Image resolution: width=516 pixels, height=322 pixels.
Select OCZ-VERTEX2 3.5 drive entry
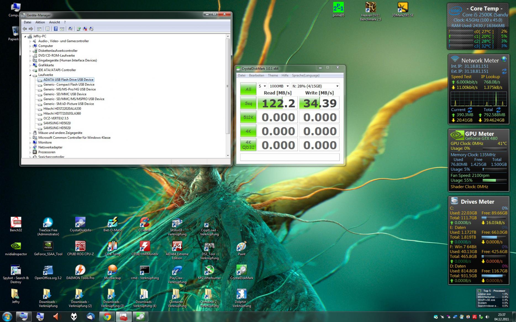[56, 118]
